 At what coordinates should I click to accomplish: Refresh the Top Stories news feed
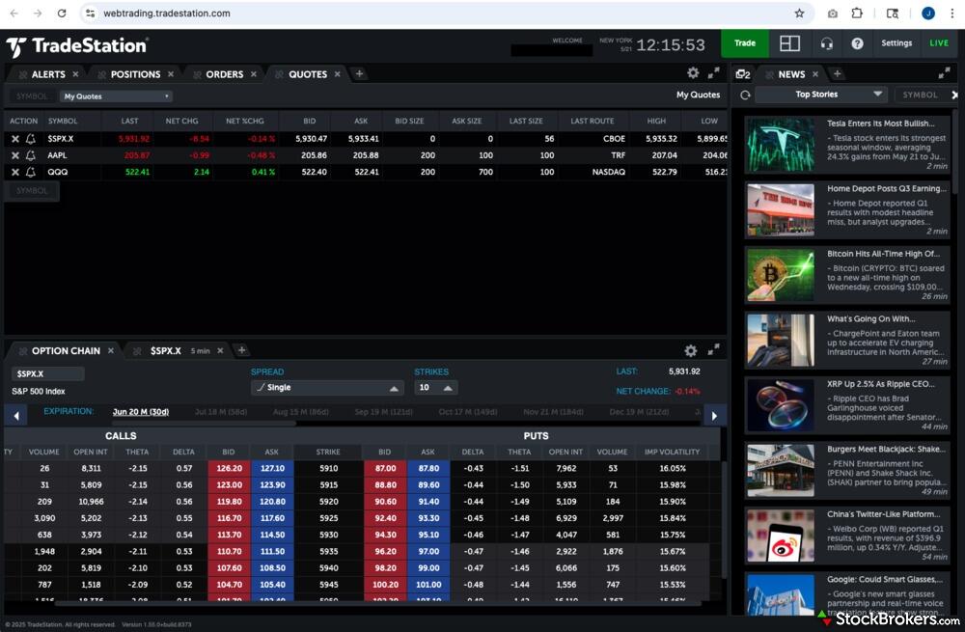[743, 94]
